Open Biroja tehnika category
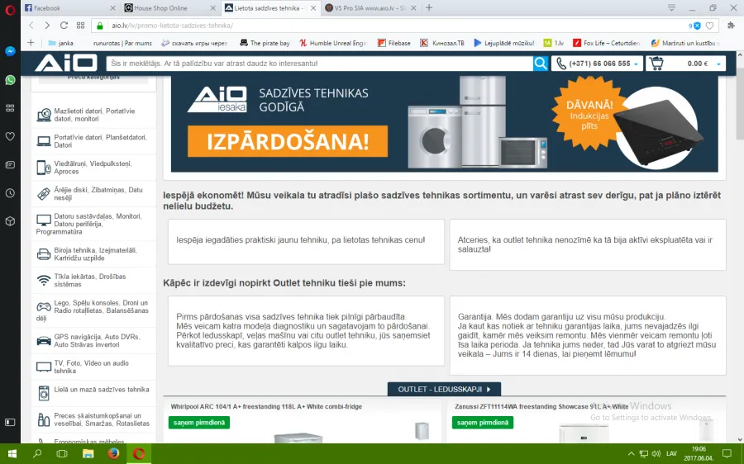This screenshot has width=744, height=464. click(93, 254)
